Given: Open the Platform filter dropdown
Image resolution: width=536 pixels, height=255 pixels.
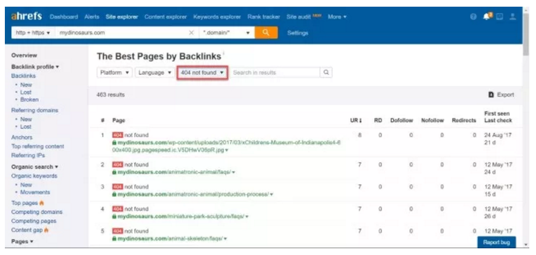Looking at the screenshot, I should pos(114,72).
